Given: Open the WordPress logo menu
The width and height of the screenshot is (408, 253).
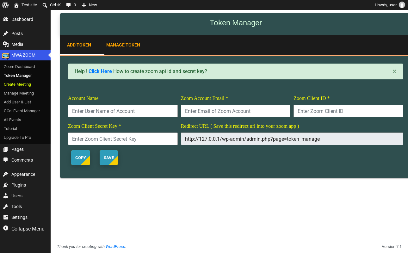Looking at the screenshot, I should [x=5, y=5].
